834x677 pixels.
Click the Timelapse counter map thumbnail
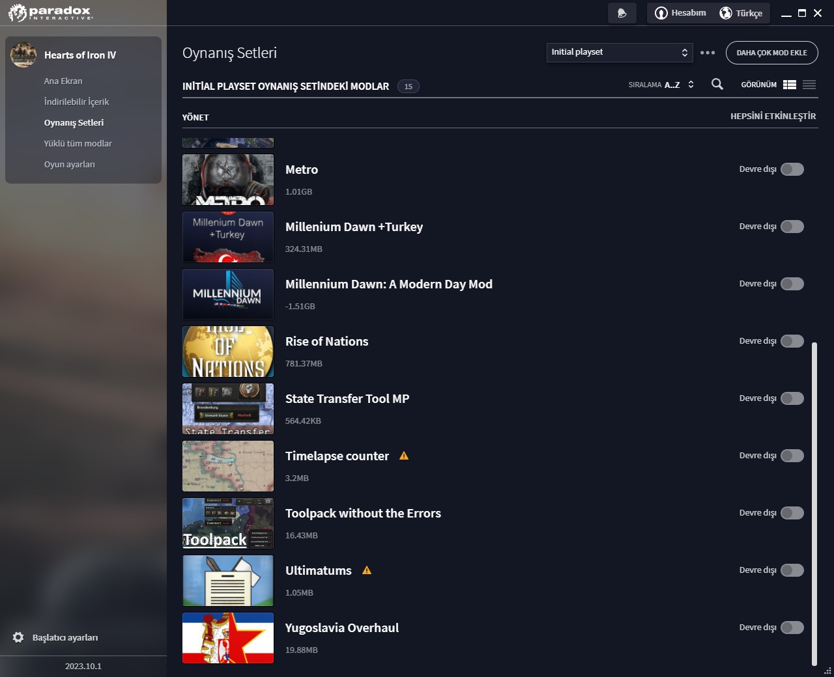[228, 466]
